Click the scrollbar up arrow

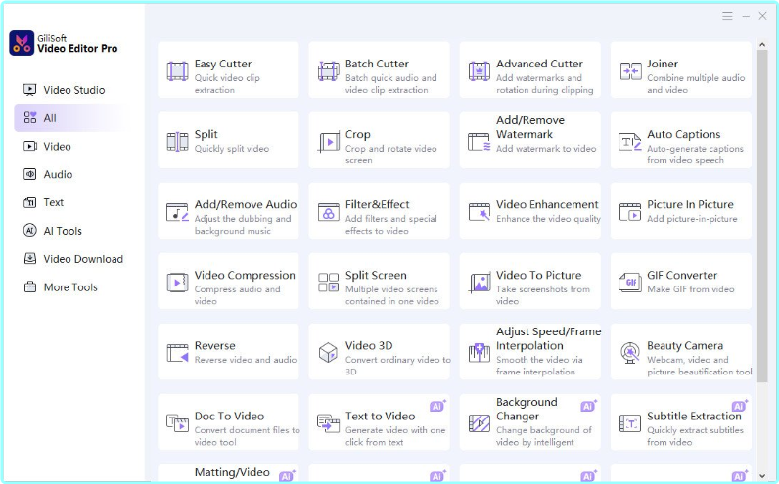pyautogui.click(x=762, y=45)
